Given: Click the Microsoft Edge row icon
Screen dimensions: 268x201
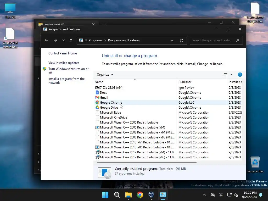Looking at the screenshot, I should point(97,112).
